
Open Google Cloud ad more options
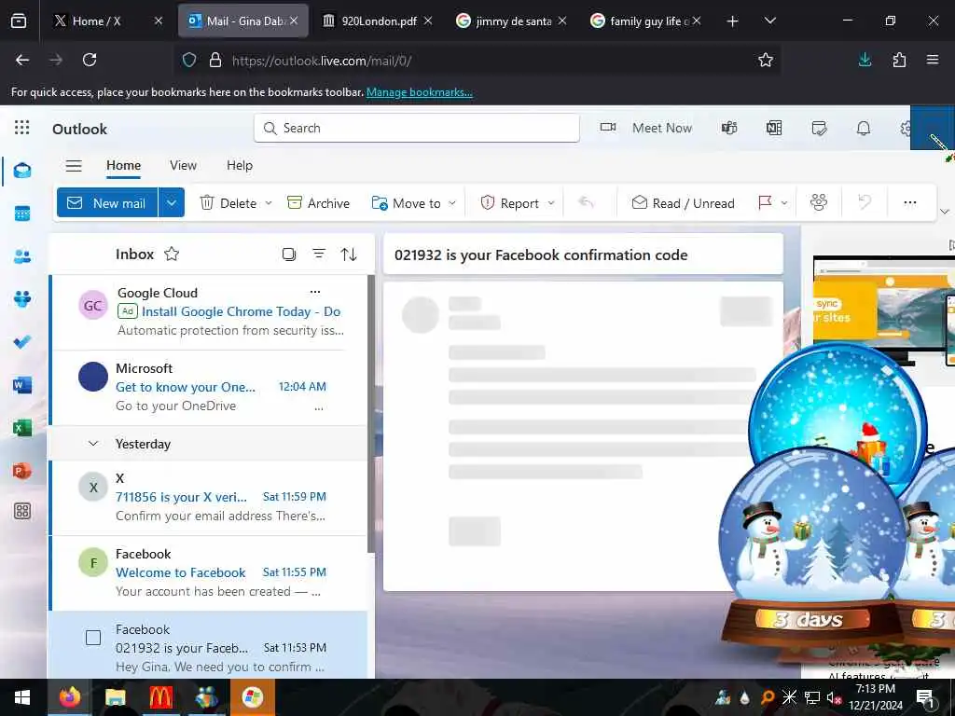[315, 292]
